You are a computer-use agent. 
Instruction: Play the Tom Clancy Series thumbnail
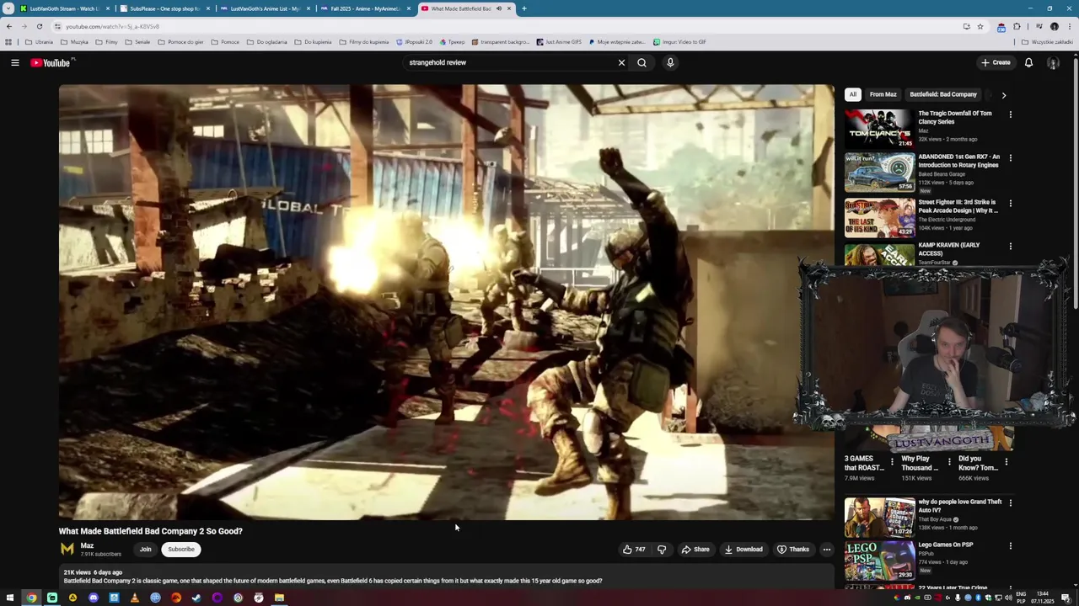point(879,128)
